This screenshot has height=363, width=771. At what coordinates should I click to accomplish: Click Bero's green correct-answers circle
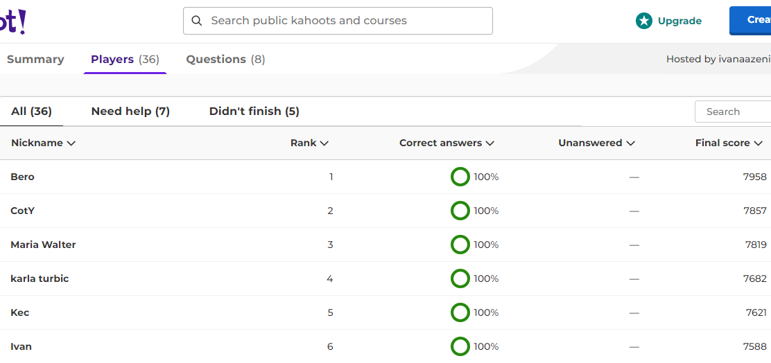coord(460,177)
